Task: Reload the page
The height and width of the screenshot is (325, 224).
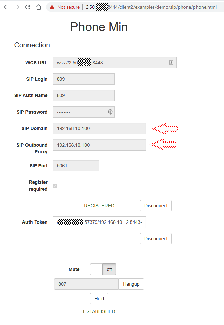Action: (x=28, y=7)
